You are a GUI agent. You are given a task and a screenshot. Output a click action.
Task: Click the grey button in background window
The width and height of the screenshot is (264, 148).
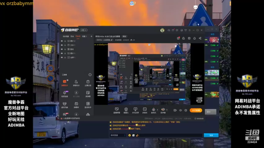pos(211,112)
